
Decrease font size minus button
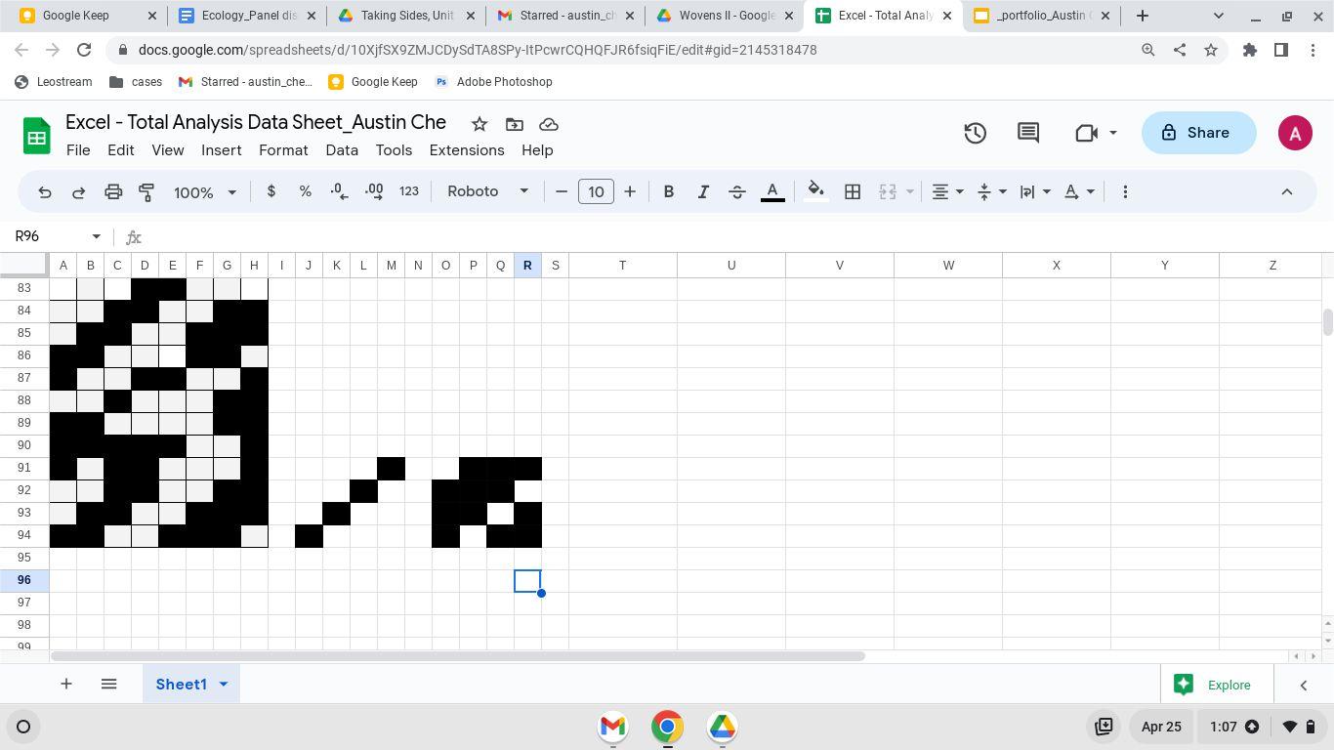click(562, 192)
